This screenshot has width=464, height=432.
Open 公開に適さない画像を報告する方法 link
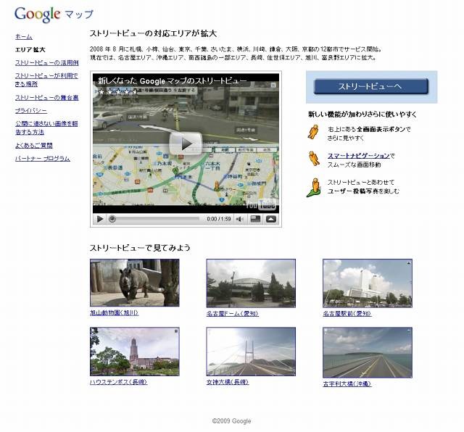click(46, 128)
